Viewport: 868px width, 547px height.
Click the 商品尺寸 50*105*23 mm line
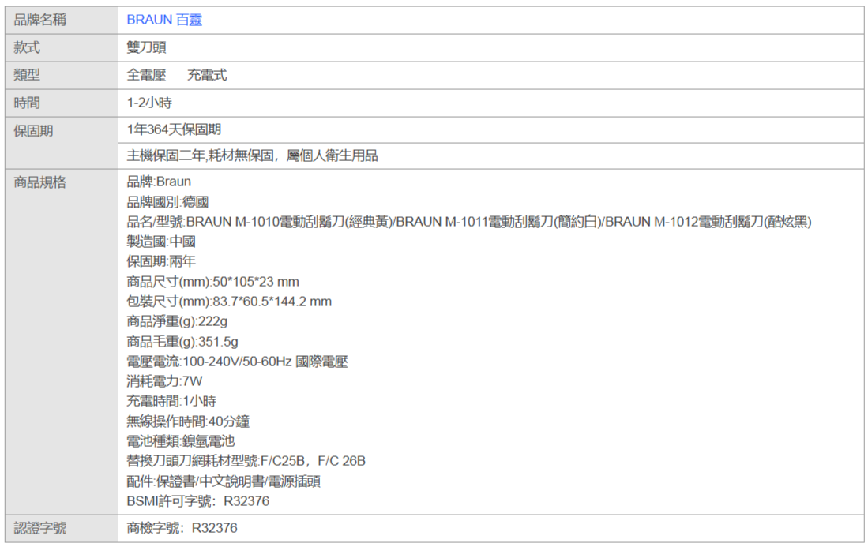pyautogui.click(x=212, y=282)
